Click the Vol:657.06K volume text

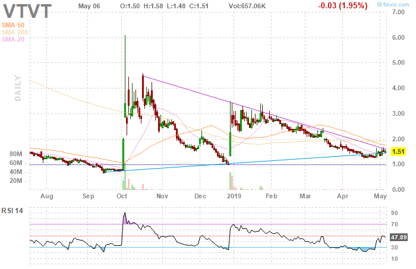pyautogui.click(x=247, y=6)
